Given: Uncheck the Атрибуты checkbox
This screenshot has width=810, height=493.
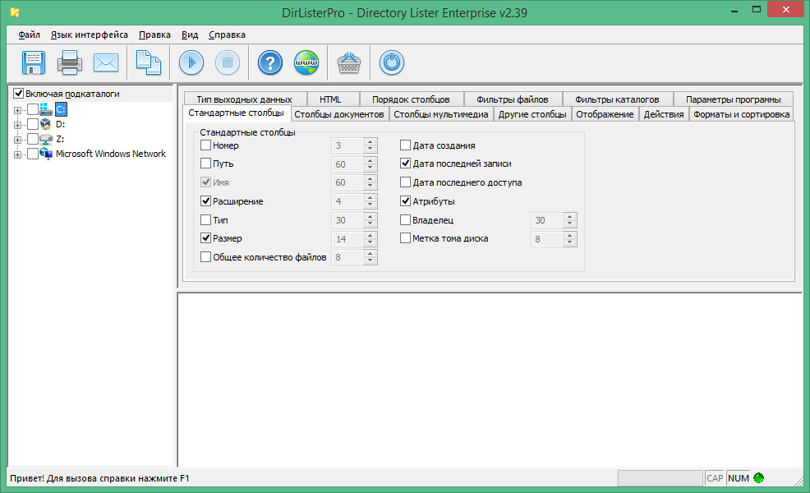Looking at the screenshot, I should click(406, 201).
